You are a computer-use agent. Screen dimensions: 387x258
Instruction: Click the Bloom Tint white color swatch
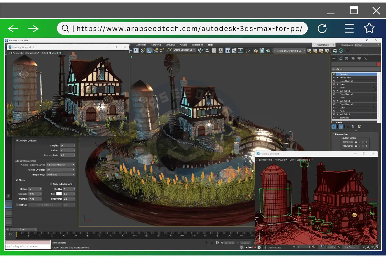coord(59,194)
